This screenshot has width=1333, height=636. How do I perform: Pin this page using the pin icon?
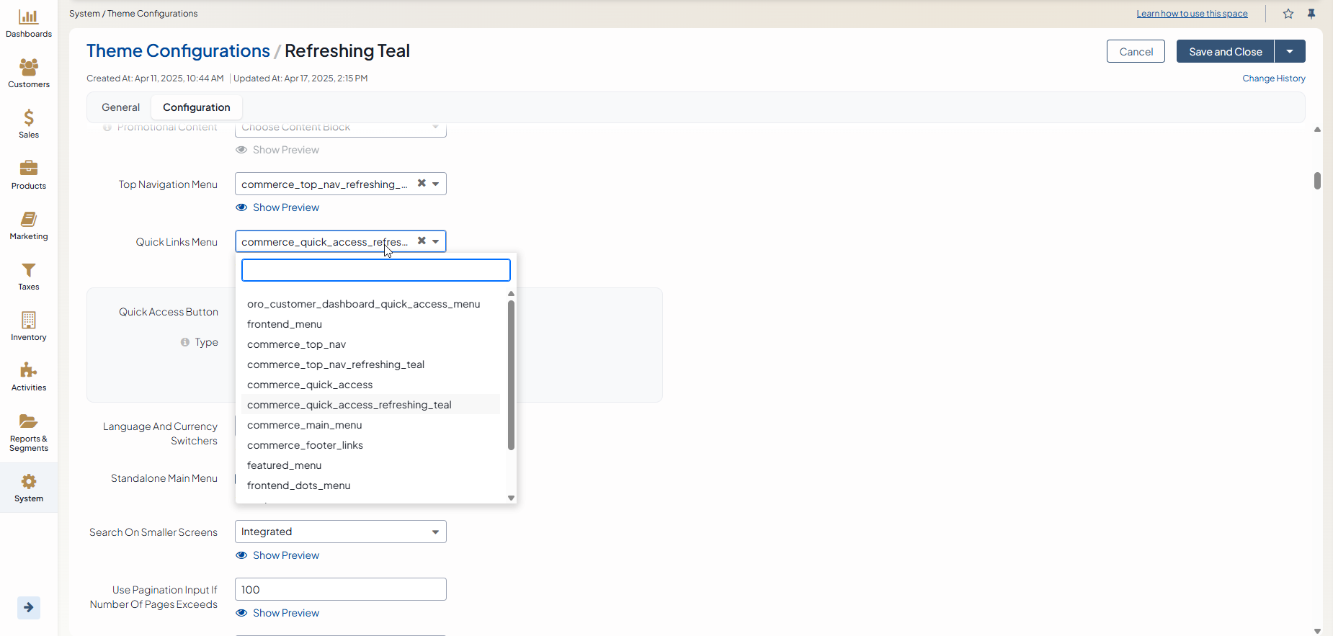[1311, 14]
